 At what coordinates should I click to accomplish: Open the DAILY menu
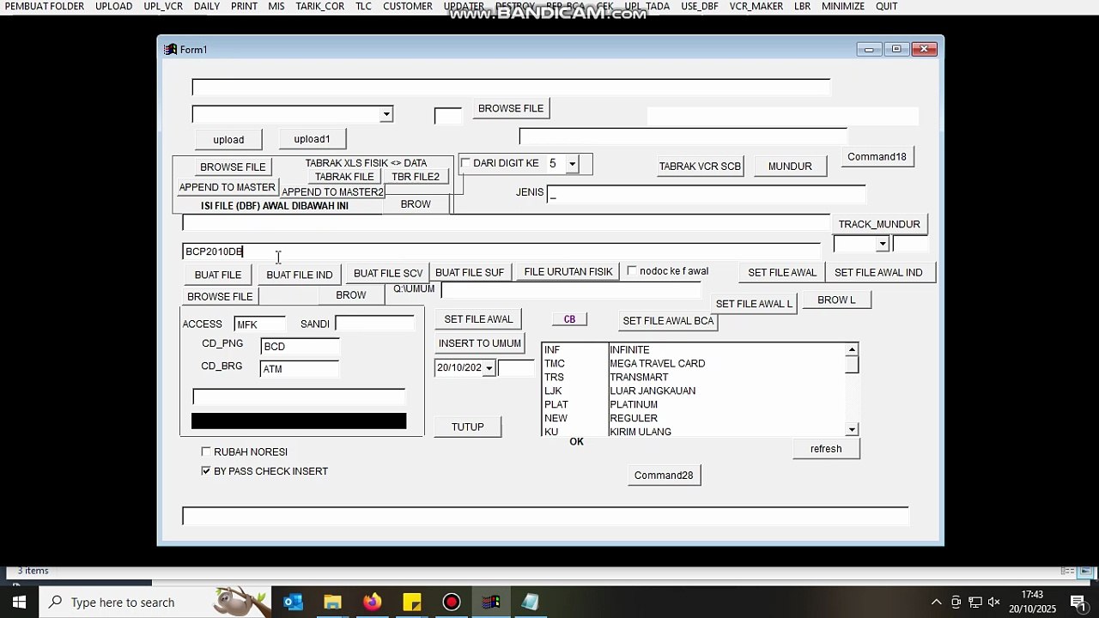pos(207,6)
